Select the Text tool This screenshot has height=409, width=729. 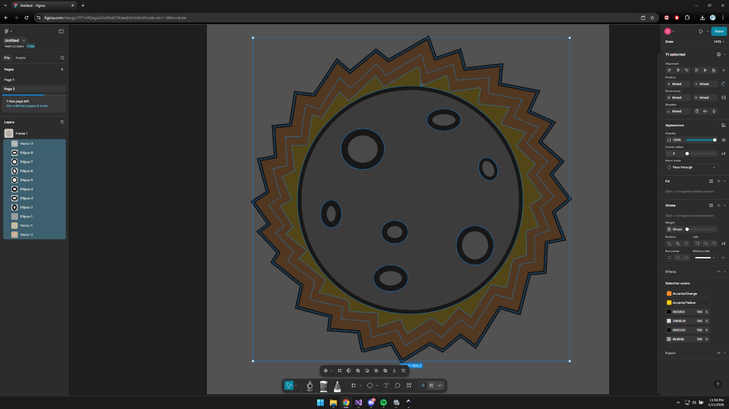click(386, 386)
